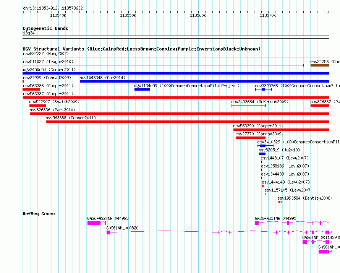Click the 113540k ruler tick label
340x273 pixels.
point(58,15)
